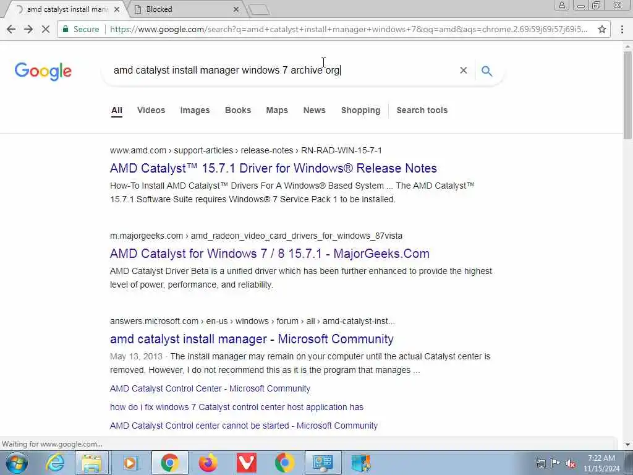Screen dimensions: 633x475
Task: Click the muted volume tray icon
Action: [571, 463]
